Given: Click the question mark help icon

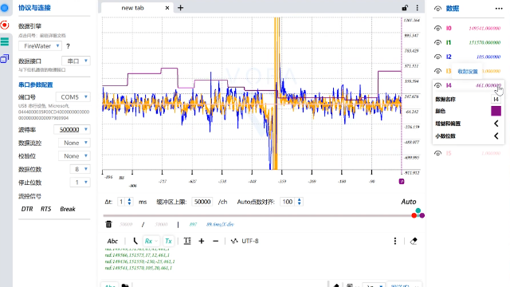Looking at the screenshot, I should [68, 46].
